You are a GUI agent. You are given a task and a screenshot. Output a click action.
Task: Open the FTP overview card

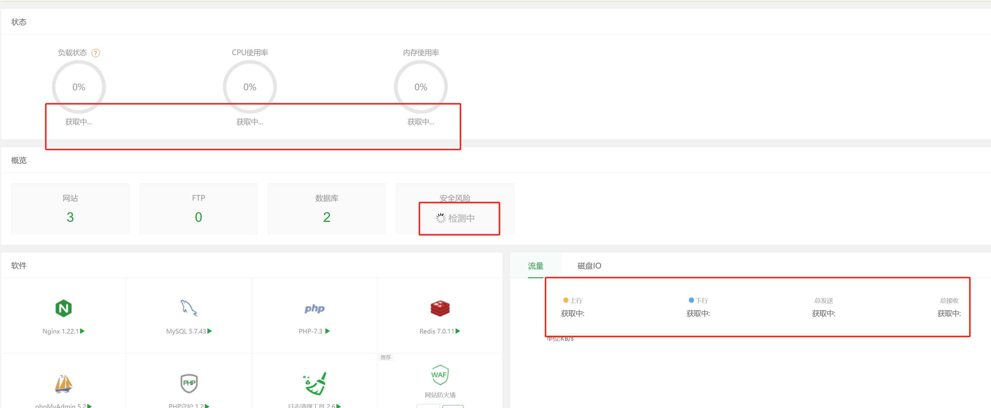[x=198, y=209]
